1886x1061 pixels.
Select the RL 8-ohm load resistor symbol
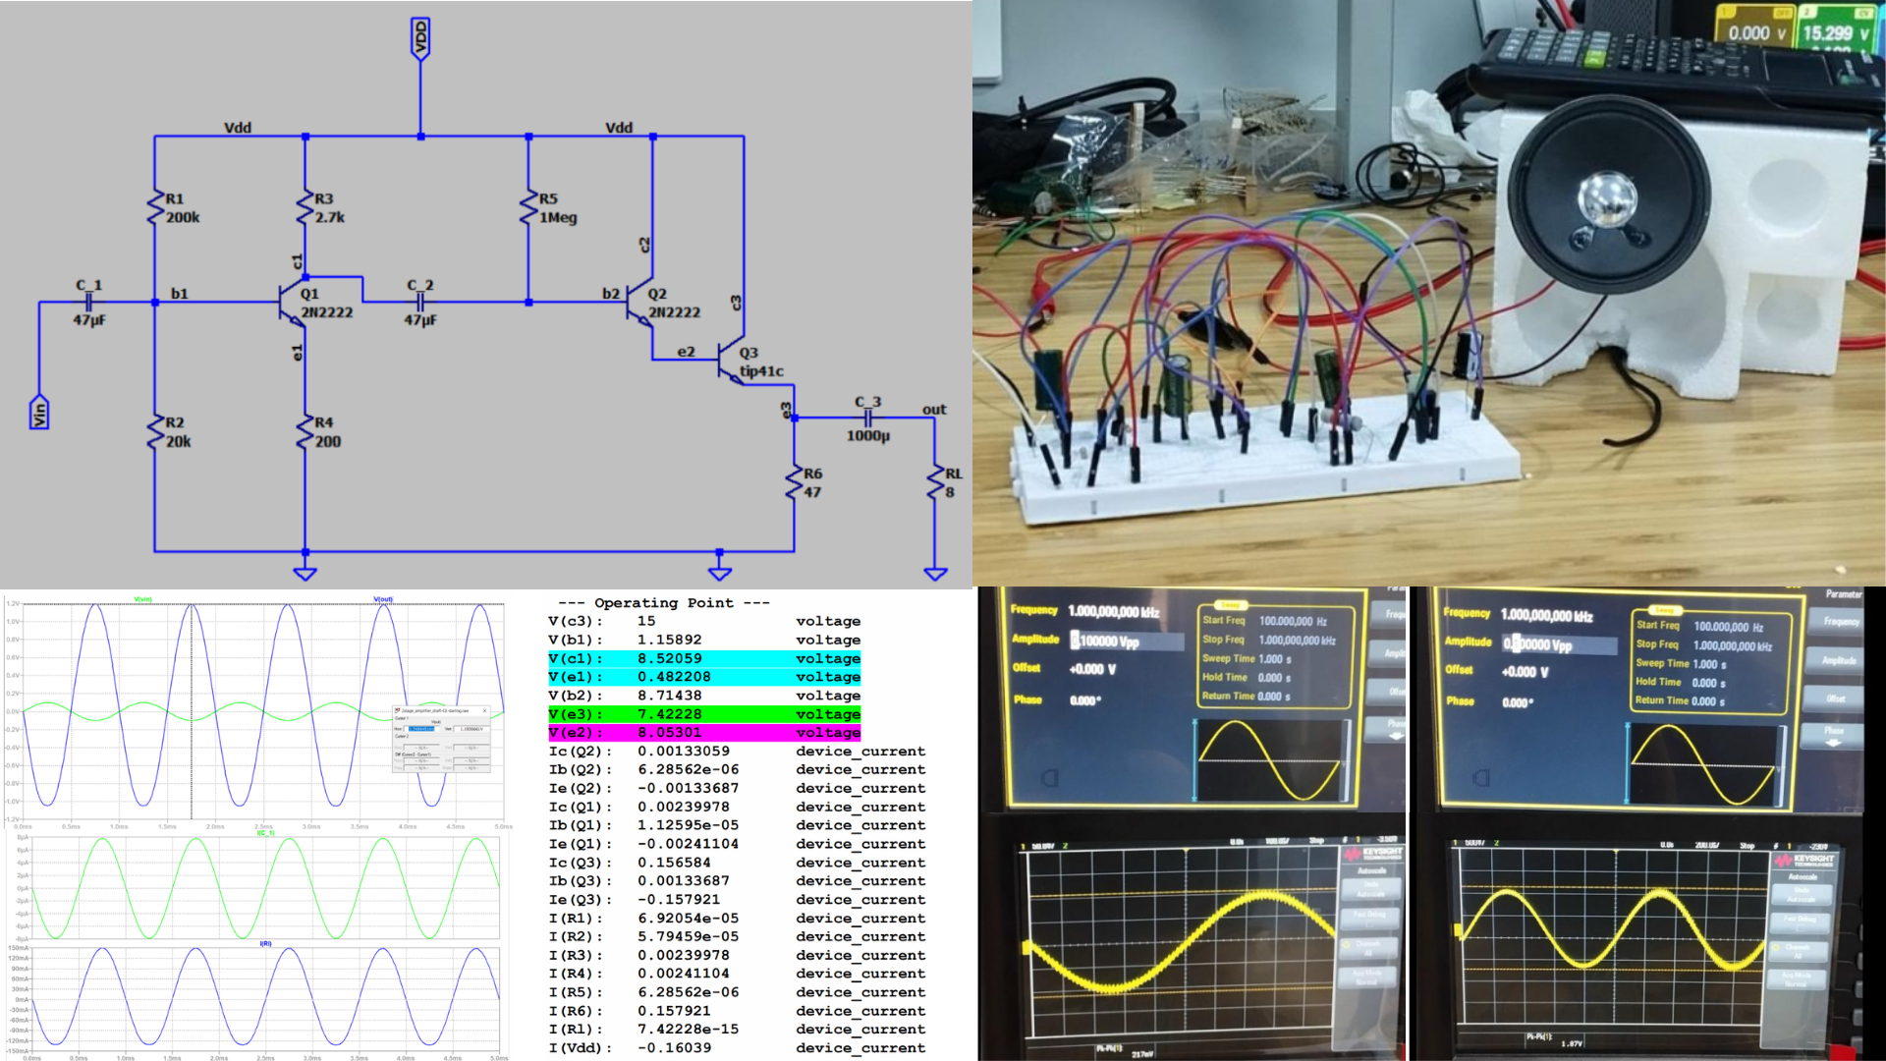tap(935, 481)
